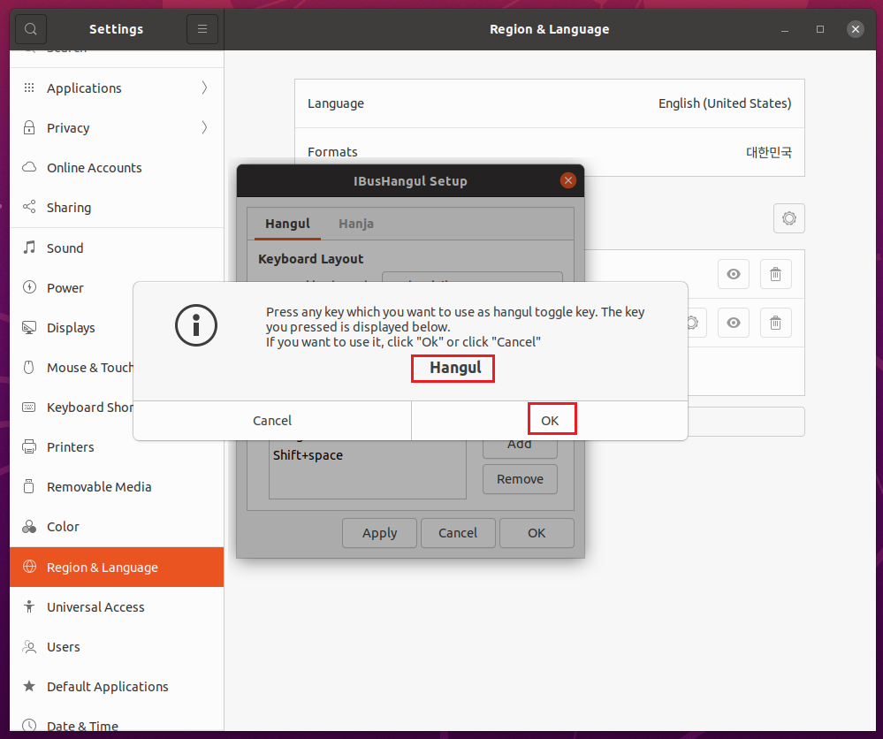The width and height of the screenshot is (883, 739).
Task: Click Remove button in IBusHangul Setup
Action: pyautogui.click(x=520, y=479)
